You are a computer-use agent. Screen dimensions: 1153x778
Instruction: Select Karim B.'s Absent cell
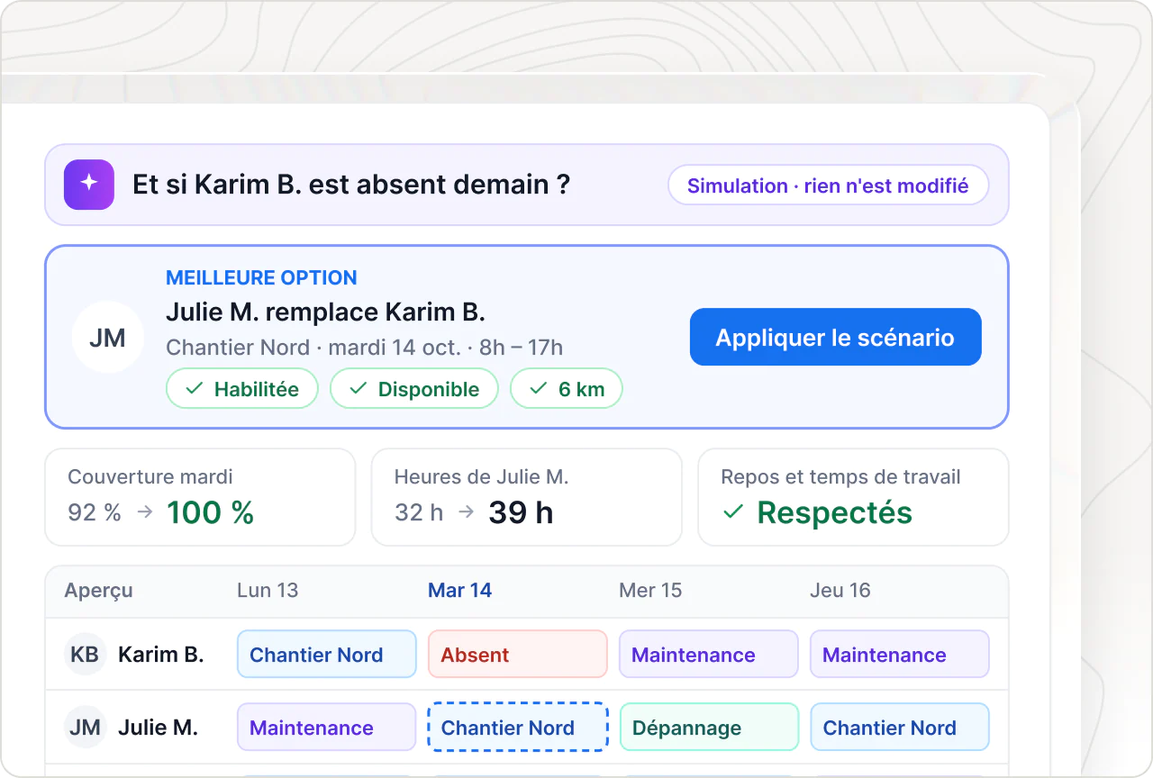[518, 655]
